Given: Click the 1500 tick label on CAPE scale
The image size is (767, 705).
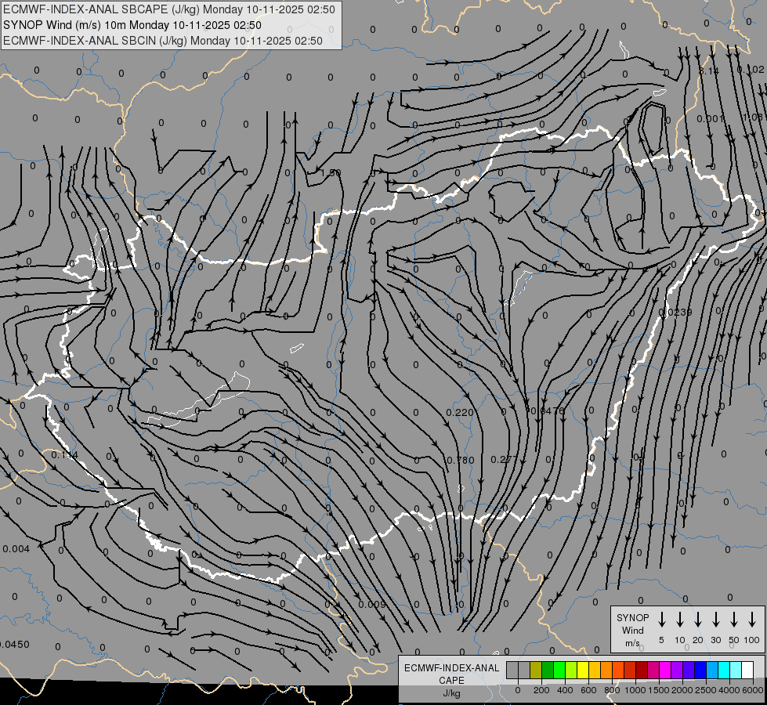Looking at the screenshot, I should coord(659,690).
